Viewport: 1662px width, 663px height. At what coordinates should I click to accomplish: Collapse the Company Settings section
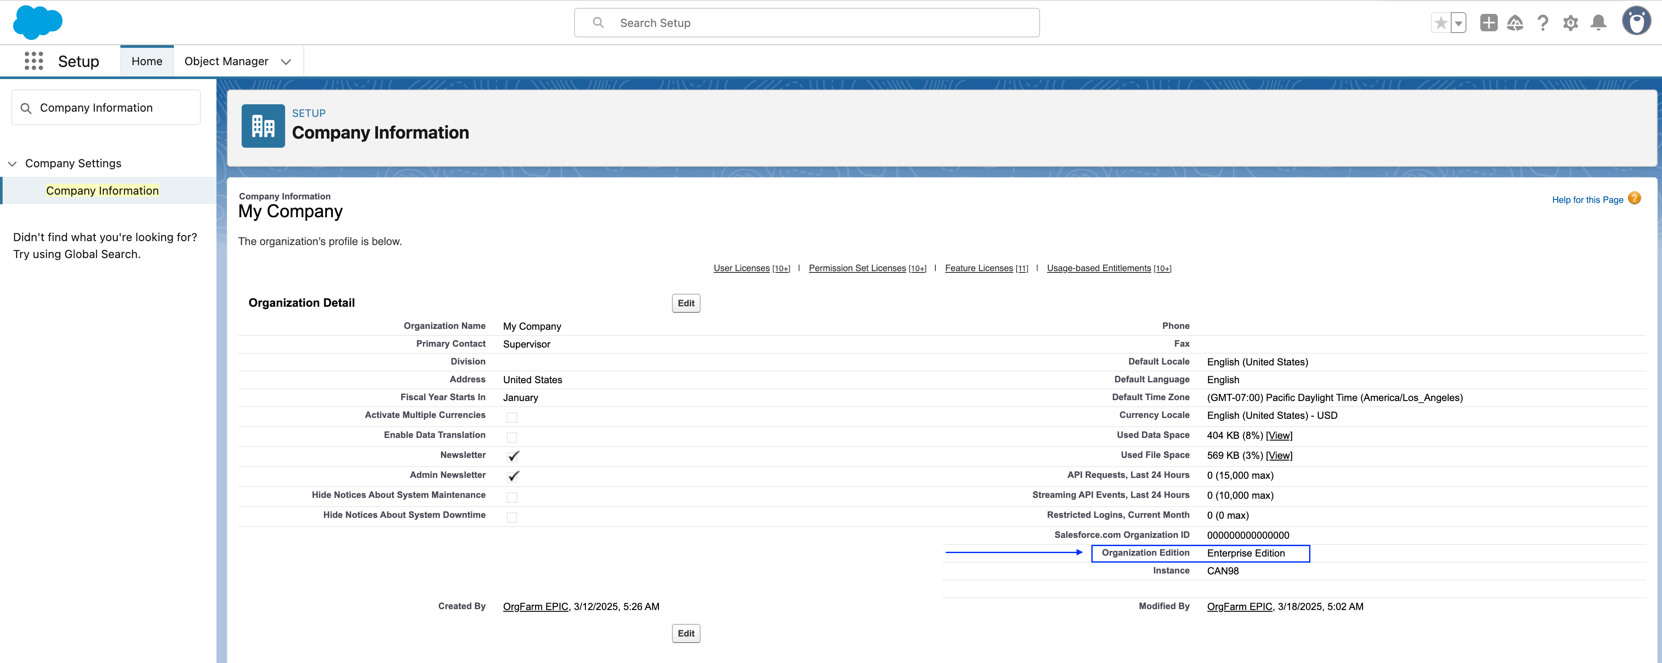[12, 164]
